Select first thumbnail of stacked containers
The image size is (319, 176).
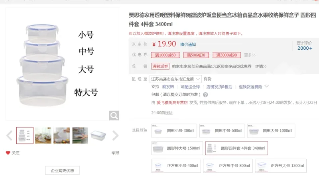tap(25, 135)
